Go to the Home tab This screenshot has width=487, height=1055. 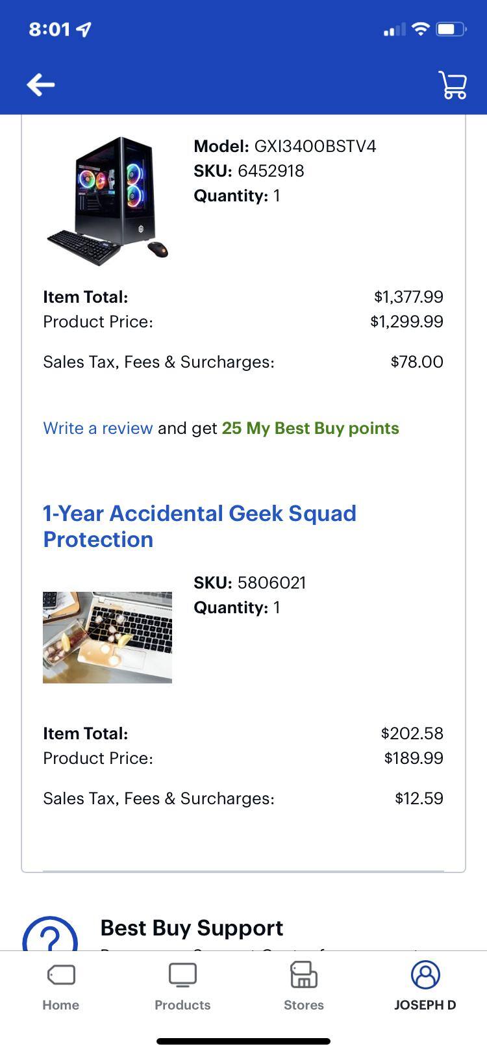pos(61,986)
